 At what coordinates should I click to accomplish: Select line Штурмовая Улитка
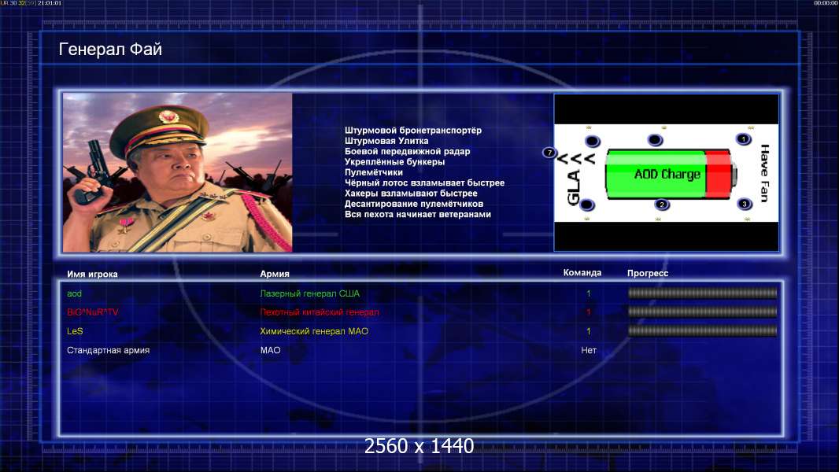[386, 141]
